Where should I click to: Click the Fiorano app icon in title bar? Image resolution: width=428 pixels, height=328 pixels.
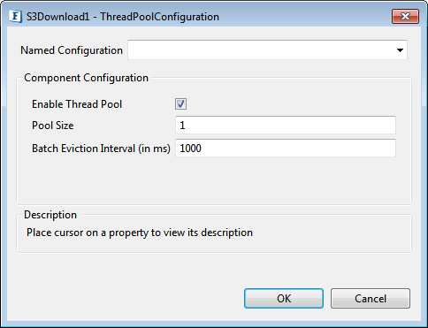point(15,16)
